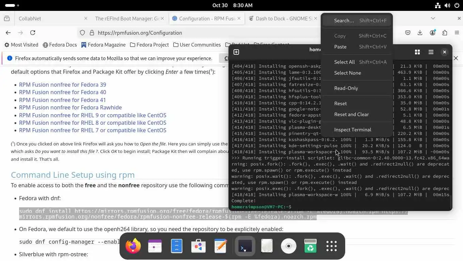Show all applications grid
The width and height of the screenshot is (463, 261).
pyautogui.click(x=332, y=246)
